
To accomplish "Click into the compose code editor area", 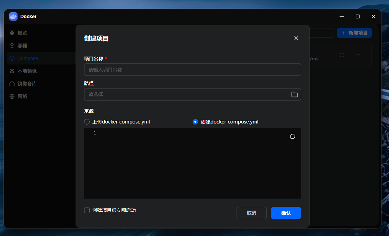I will tap(193, 163).
